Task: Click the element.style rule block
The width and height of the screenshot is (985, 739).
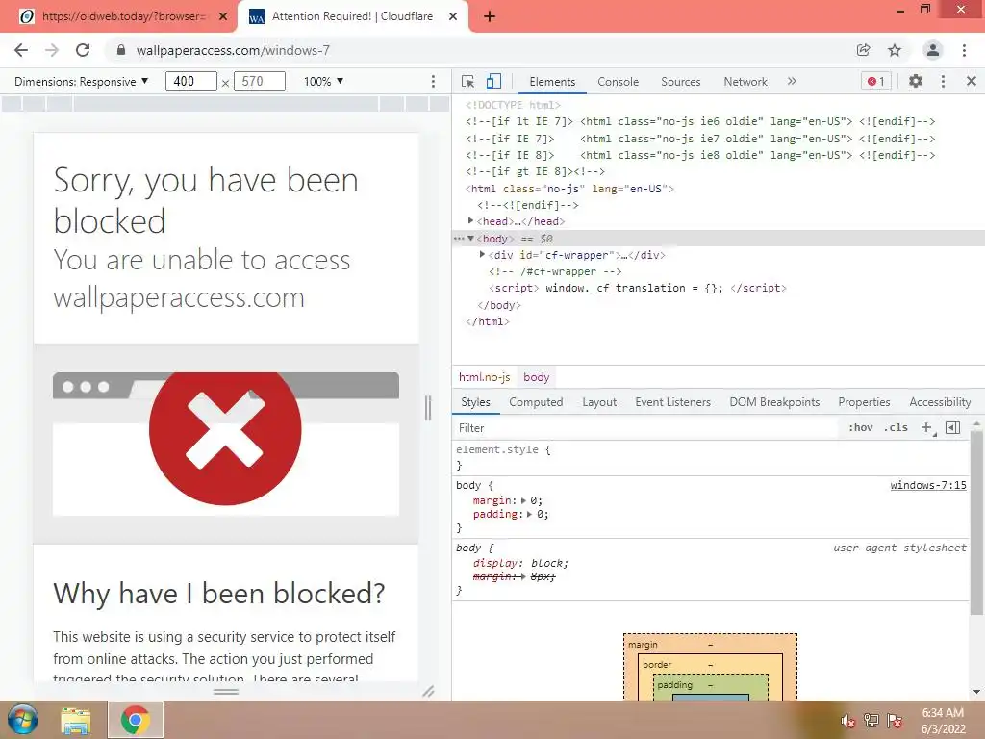Action: (711, 457)
